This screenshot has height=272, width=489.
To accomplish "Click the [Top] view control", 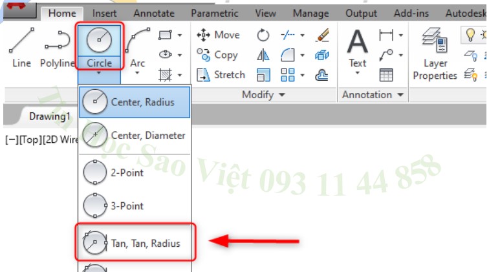I will (x=30, y=140).
